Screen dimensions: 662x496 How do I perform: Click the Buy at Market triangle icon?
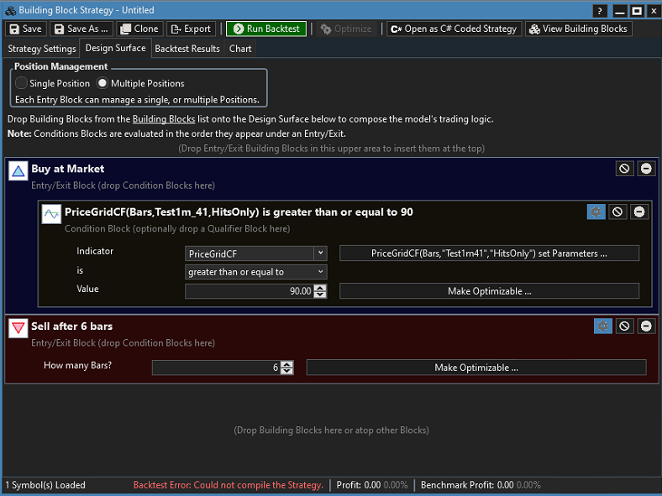click(x=18, y=171)
